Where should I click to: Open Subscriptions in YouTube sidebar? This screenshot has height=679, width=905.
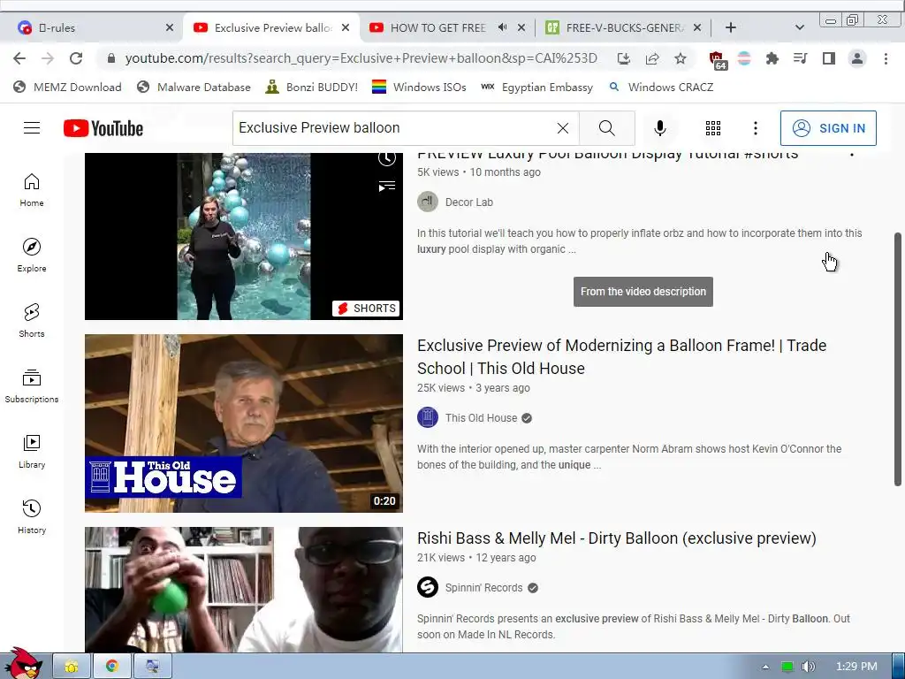tap(32, 385)
